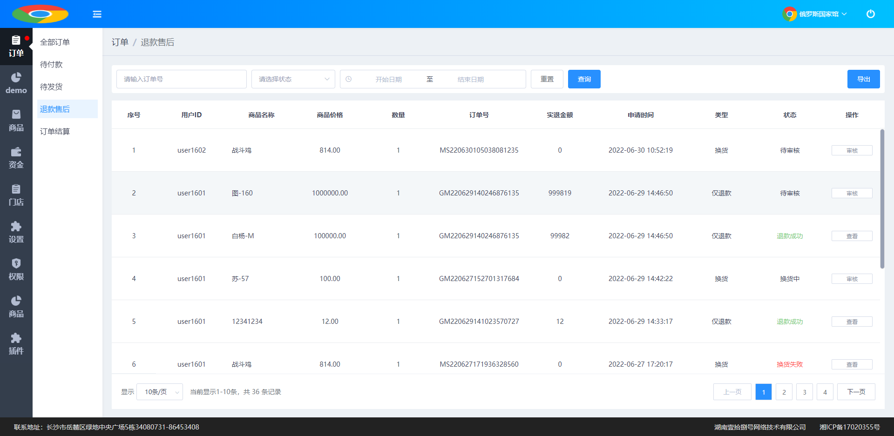
Task: Click the 999819 refund amount cell
Action: tap(560, 193)
